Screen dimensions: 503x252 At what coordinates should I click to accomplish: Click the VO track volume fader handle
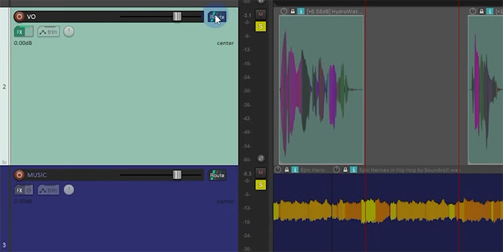177,17
